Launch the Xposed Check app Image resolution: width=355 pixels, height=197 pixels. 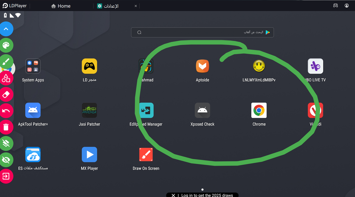(x=202, y=110)
